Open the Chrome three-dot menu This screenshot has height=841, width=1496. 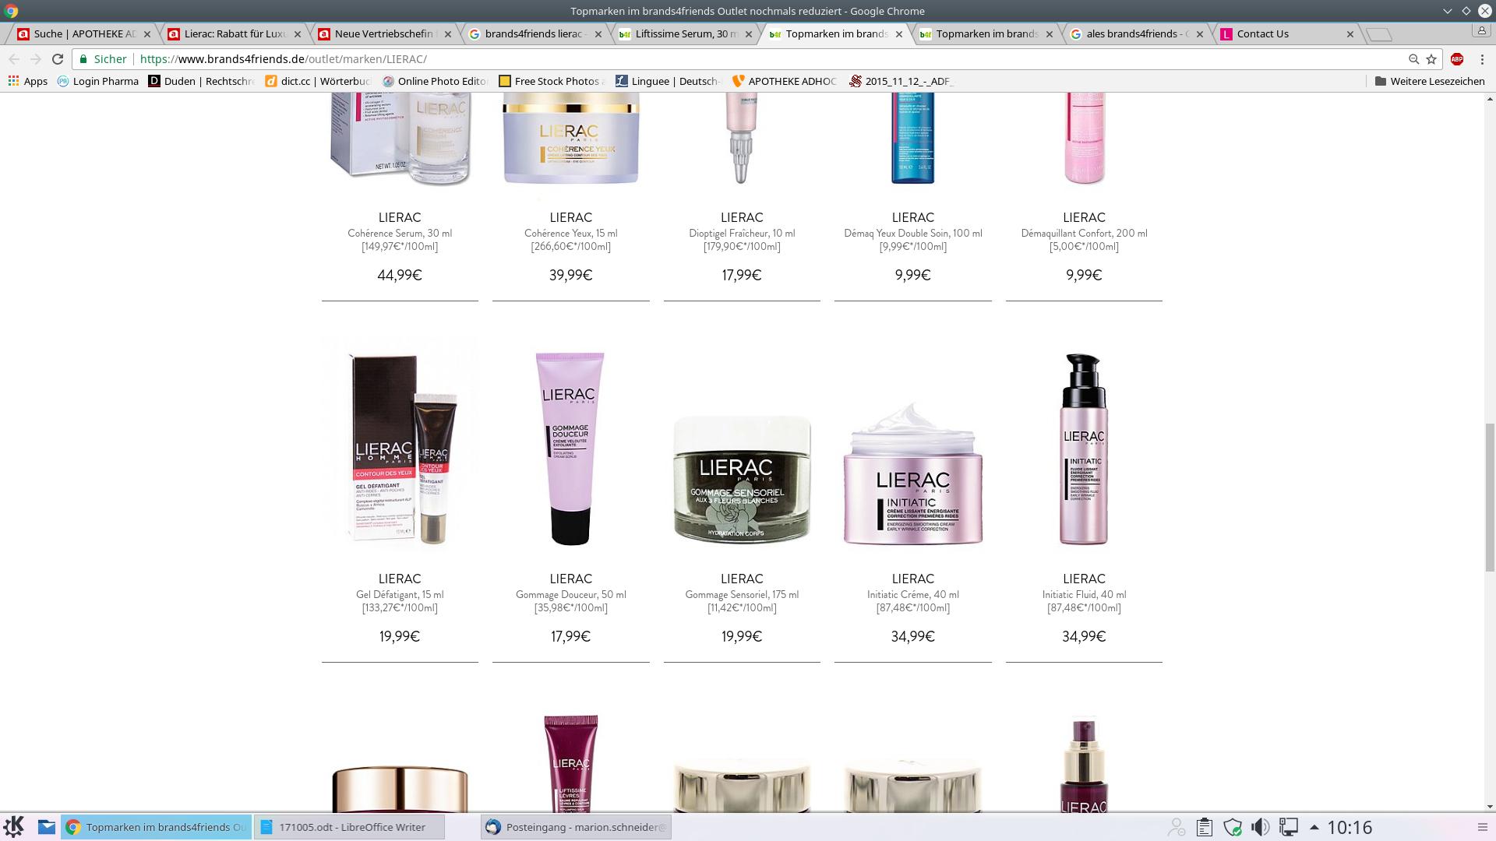(1482, 59)
